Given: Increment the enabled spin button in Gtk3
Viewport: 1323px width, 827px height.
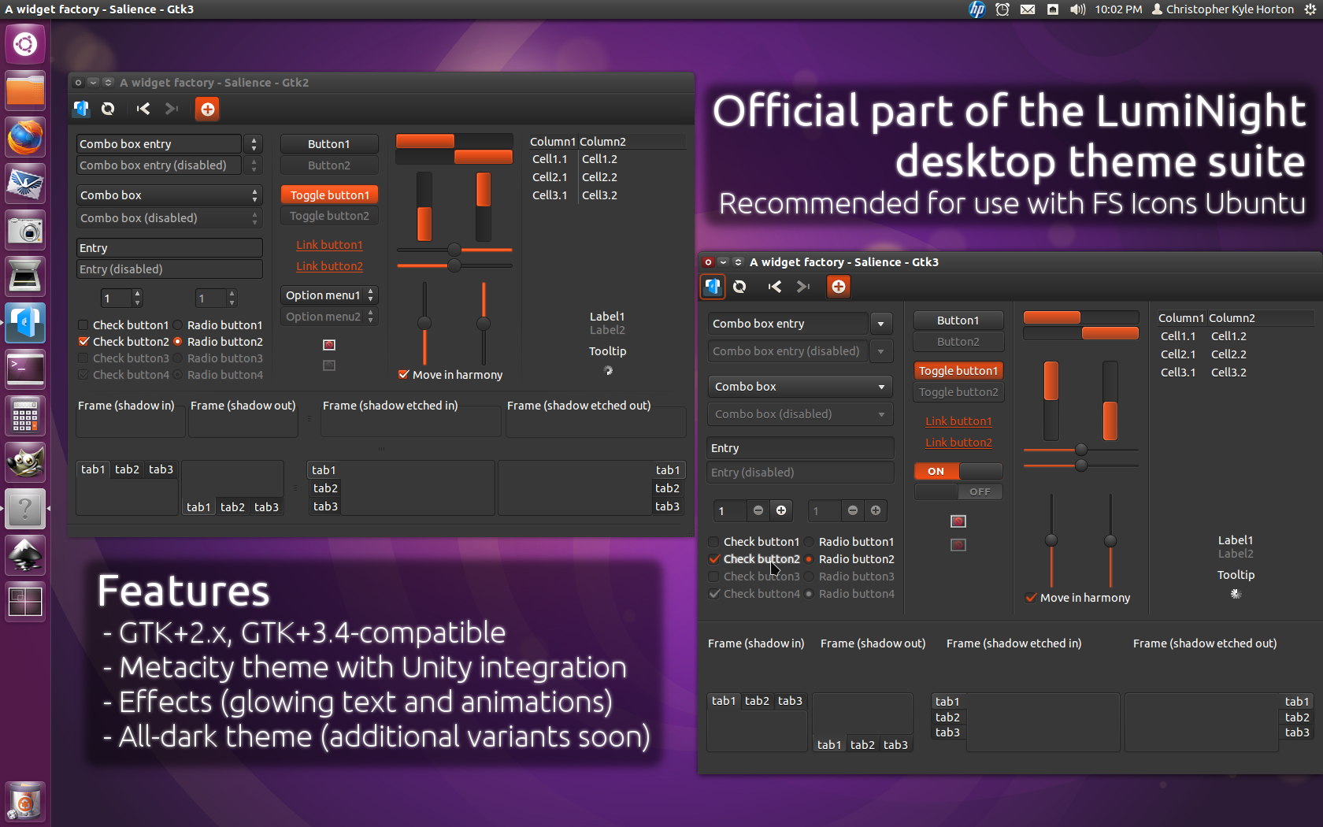Looking at the screenshot, I should tap(781, 510).
